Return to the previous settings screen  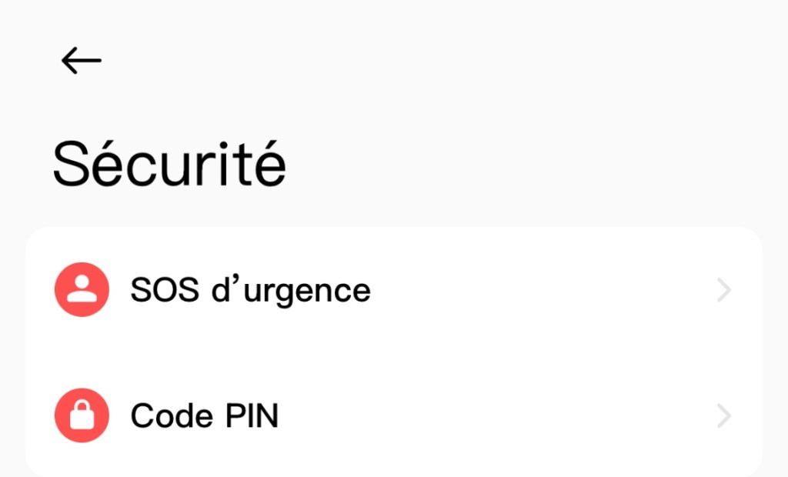(x=81, y=60)
